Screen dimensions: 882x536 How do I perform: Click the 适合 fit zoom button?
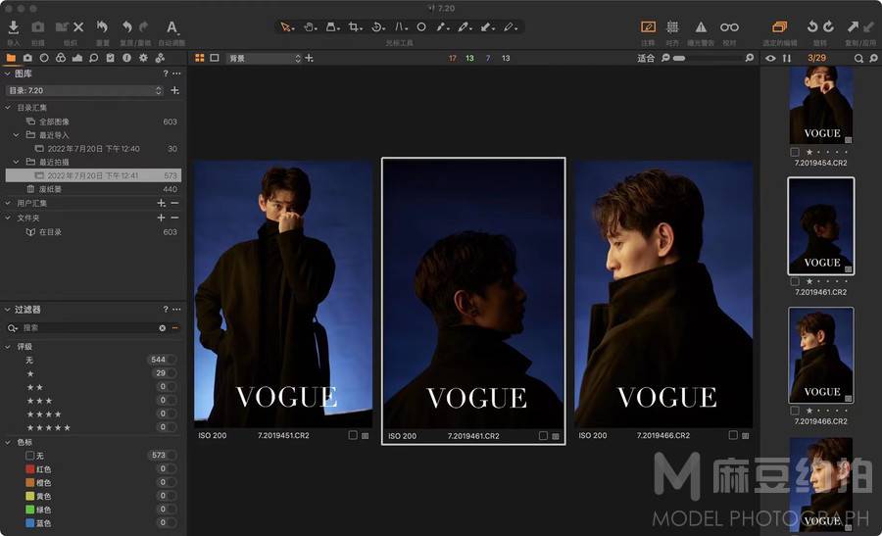(646, 58)
